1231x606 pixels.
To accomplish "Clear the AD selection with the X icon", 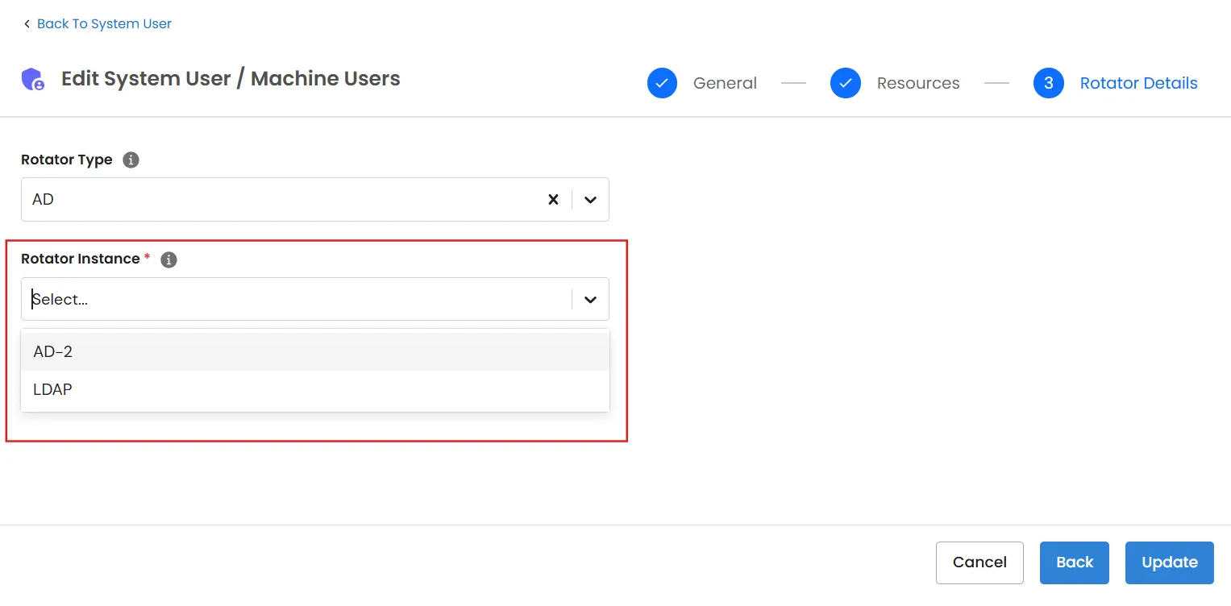I will pos(553,199).
